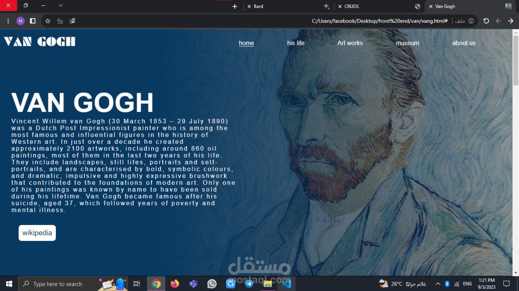The height and width of the screenshot is (291, 519).
Task: Click the wikipedia button
Action: click(37, 233)
